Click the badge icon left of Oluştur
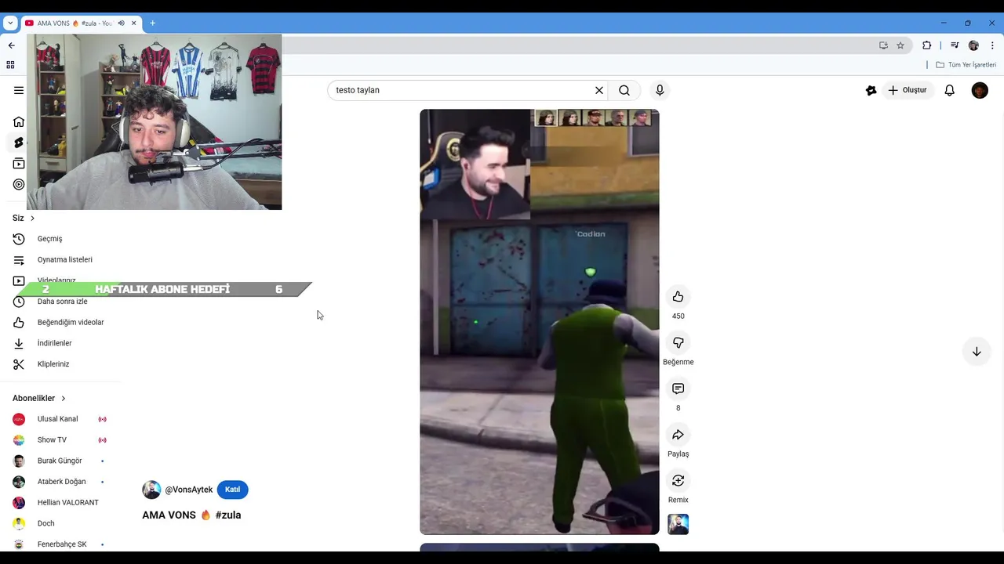The image size is (1004, 564). click(871, 90)
